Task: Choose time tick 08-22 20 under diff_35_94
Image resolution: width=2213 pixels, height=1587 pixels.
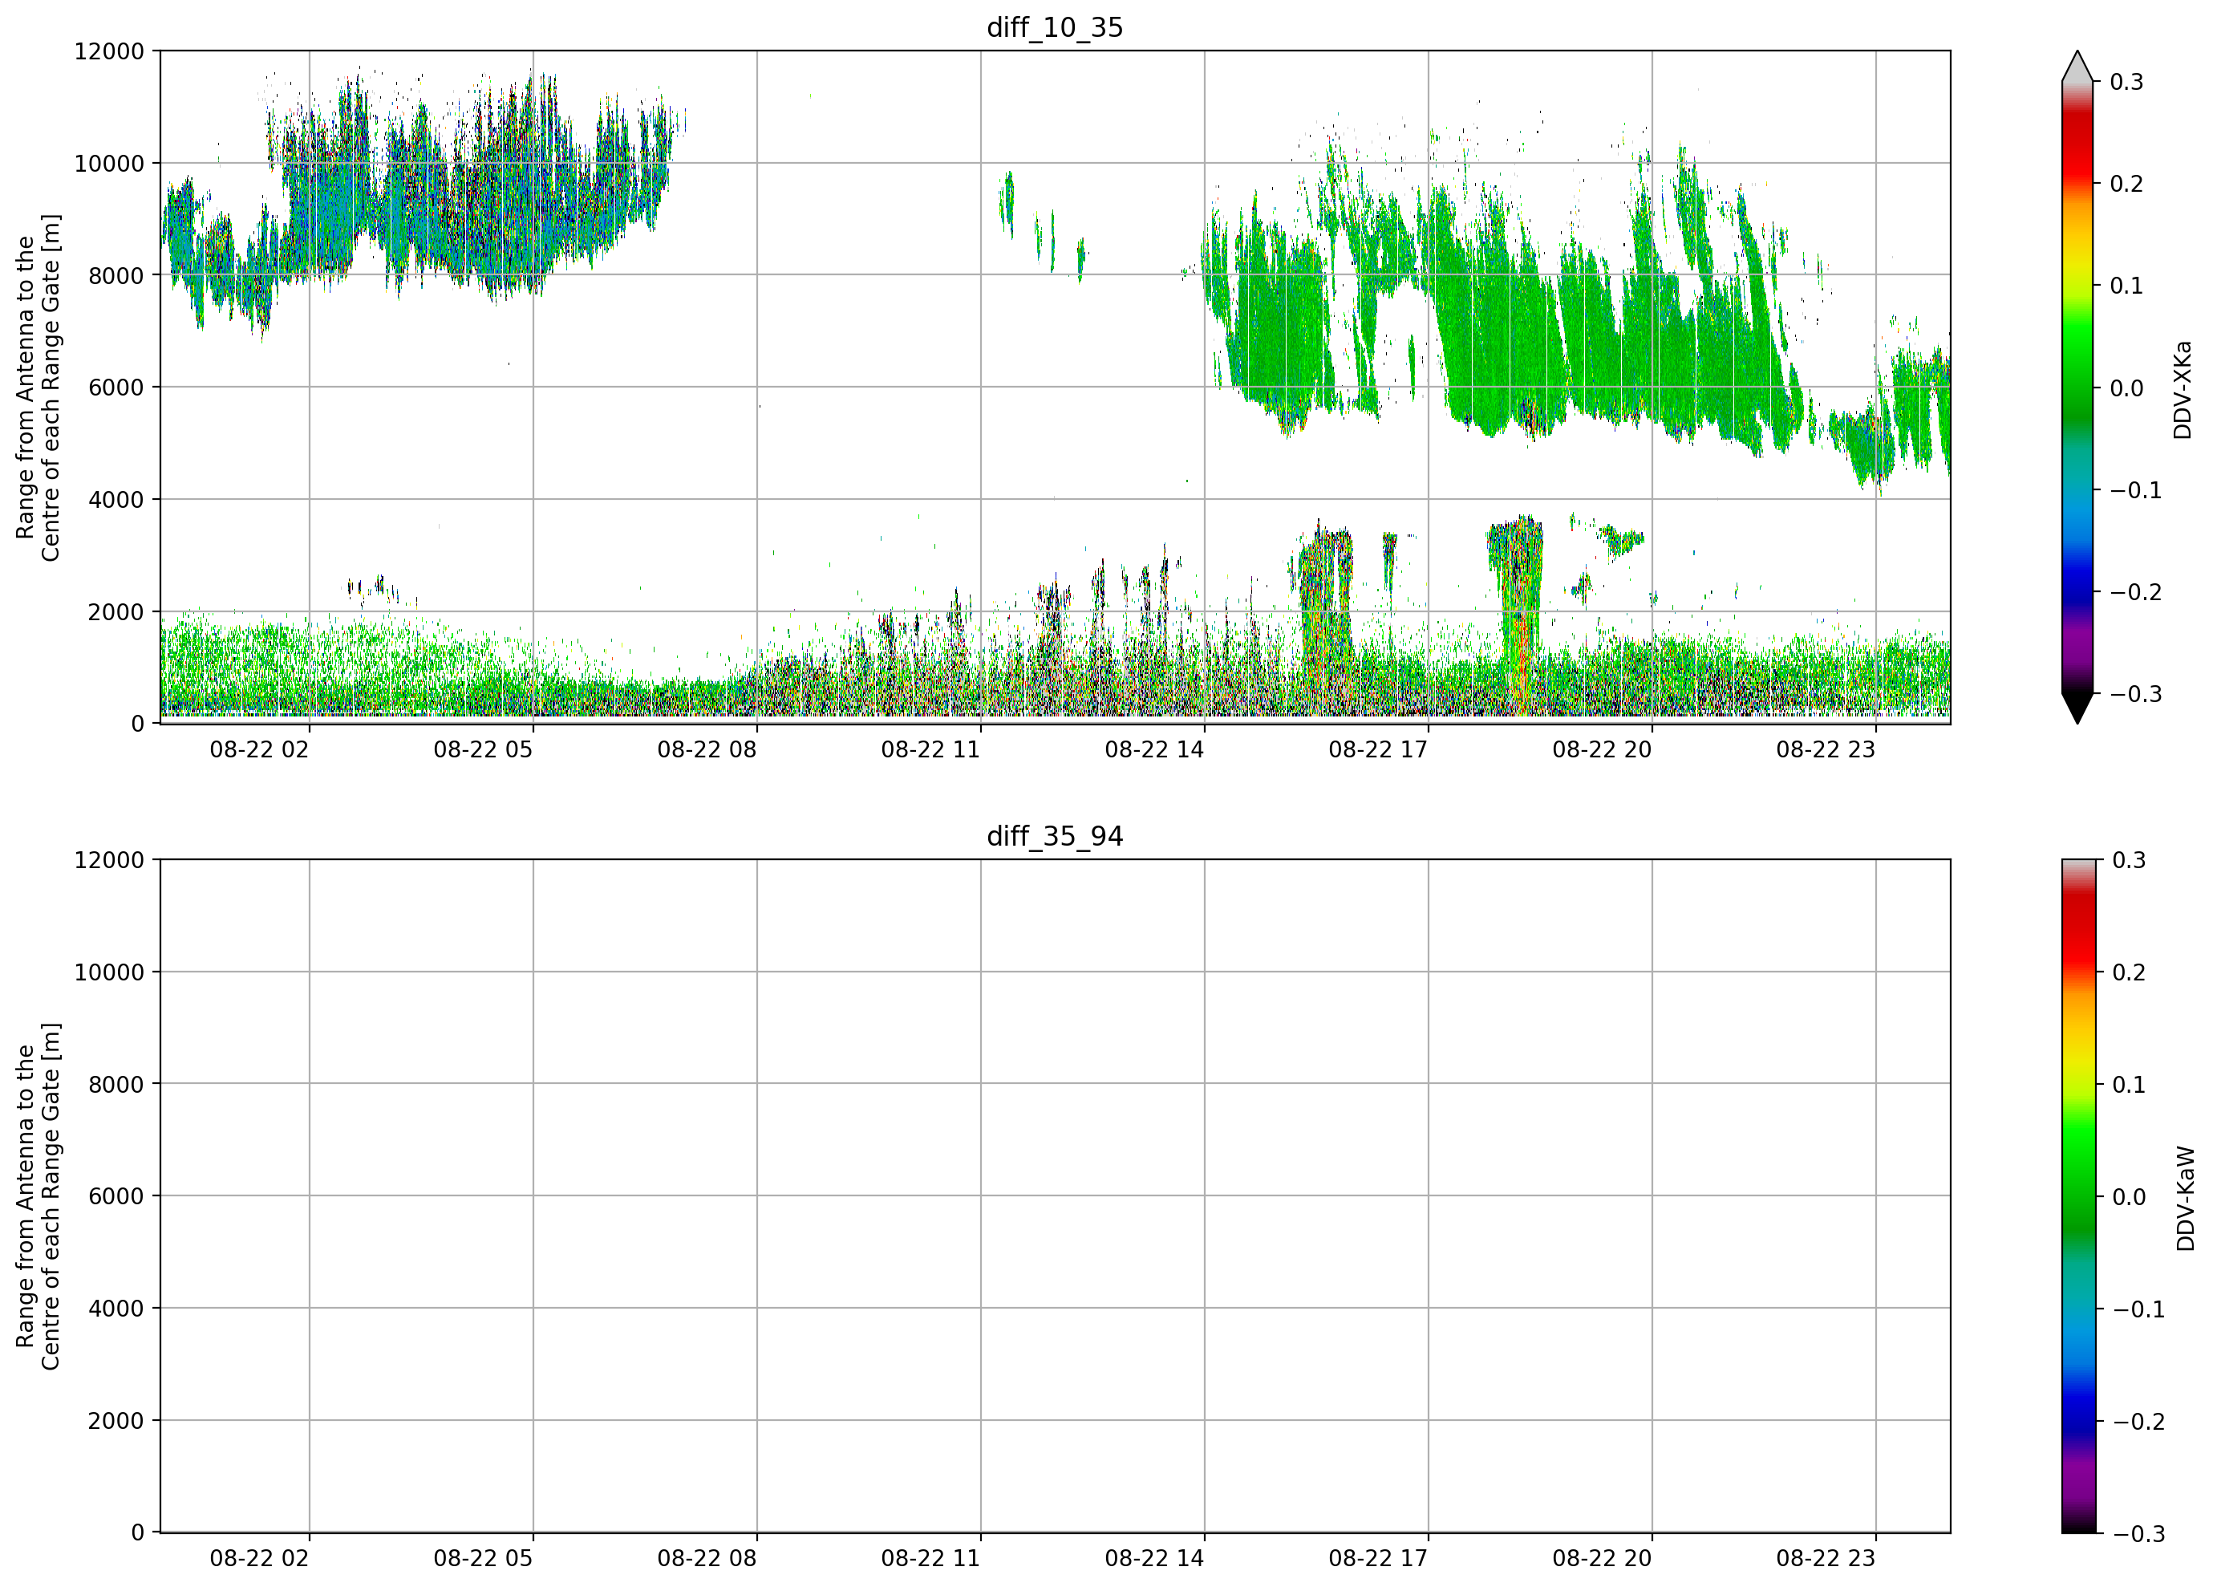Action: pyautogui.click(x=1602, y=1559)
